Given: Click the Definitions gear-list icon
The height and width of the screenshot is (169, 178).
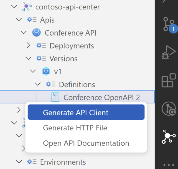Looking at the screenshot, I should [x=51, y=84].
